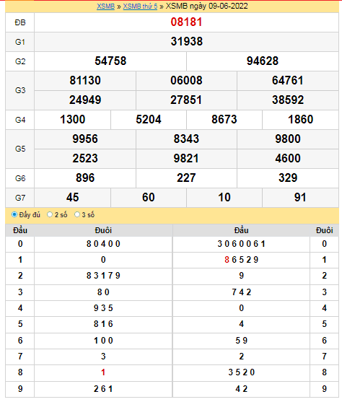
Task: Click the G5 number 9821
Action: [186, 159]
